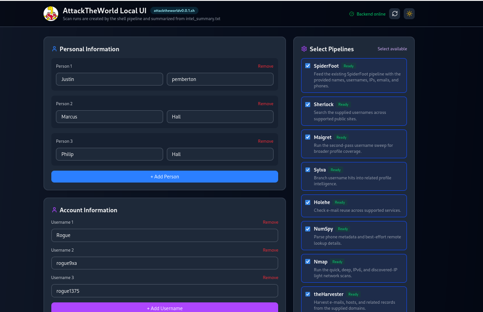Remove Person 3 entry
Image resolution: width=483 pixels, height=312 pixels.
click(265, 141)
